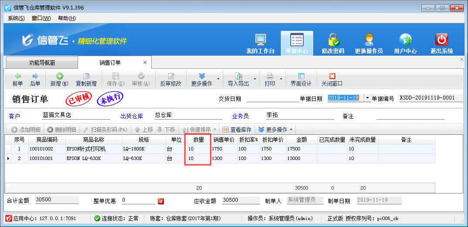Click 新增 to create new order

[59, 79]
